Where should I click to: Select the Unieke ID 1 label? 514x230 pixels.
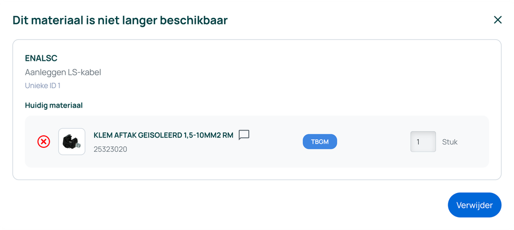(42, 86)
